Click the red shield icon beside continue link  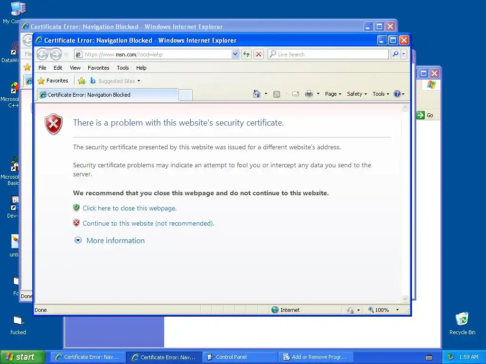[x=76, y=223]
